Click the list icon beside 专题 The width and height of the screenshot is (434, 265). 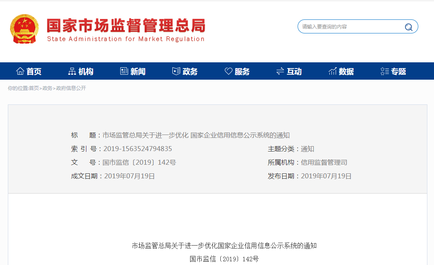[385, 71]
